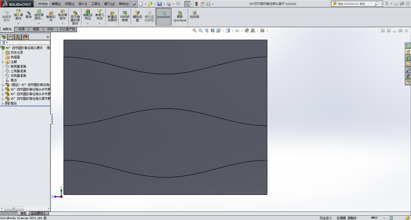Expand the 注解 (Annotations) tree node
The height and width of the screenshot is (220, 411).
(3, 62)
